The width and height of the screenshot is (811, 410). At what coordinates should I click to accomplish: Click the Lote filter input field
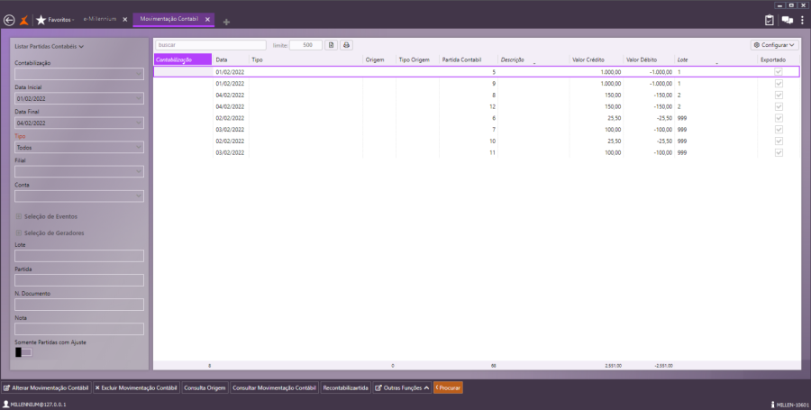coord(79,256)
